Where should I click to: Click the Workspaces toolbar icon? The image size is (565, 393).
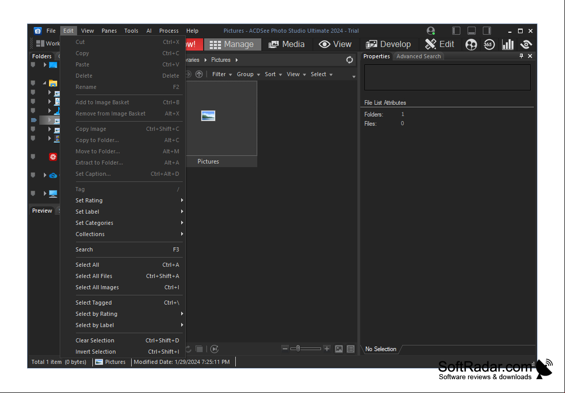[40, 43]
